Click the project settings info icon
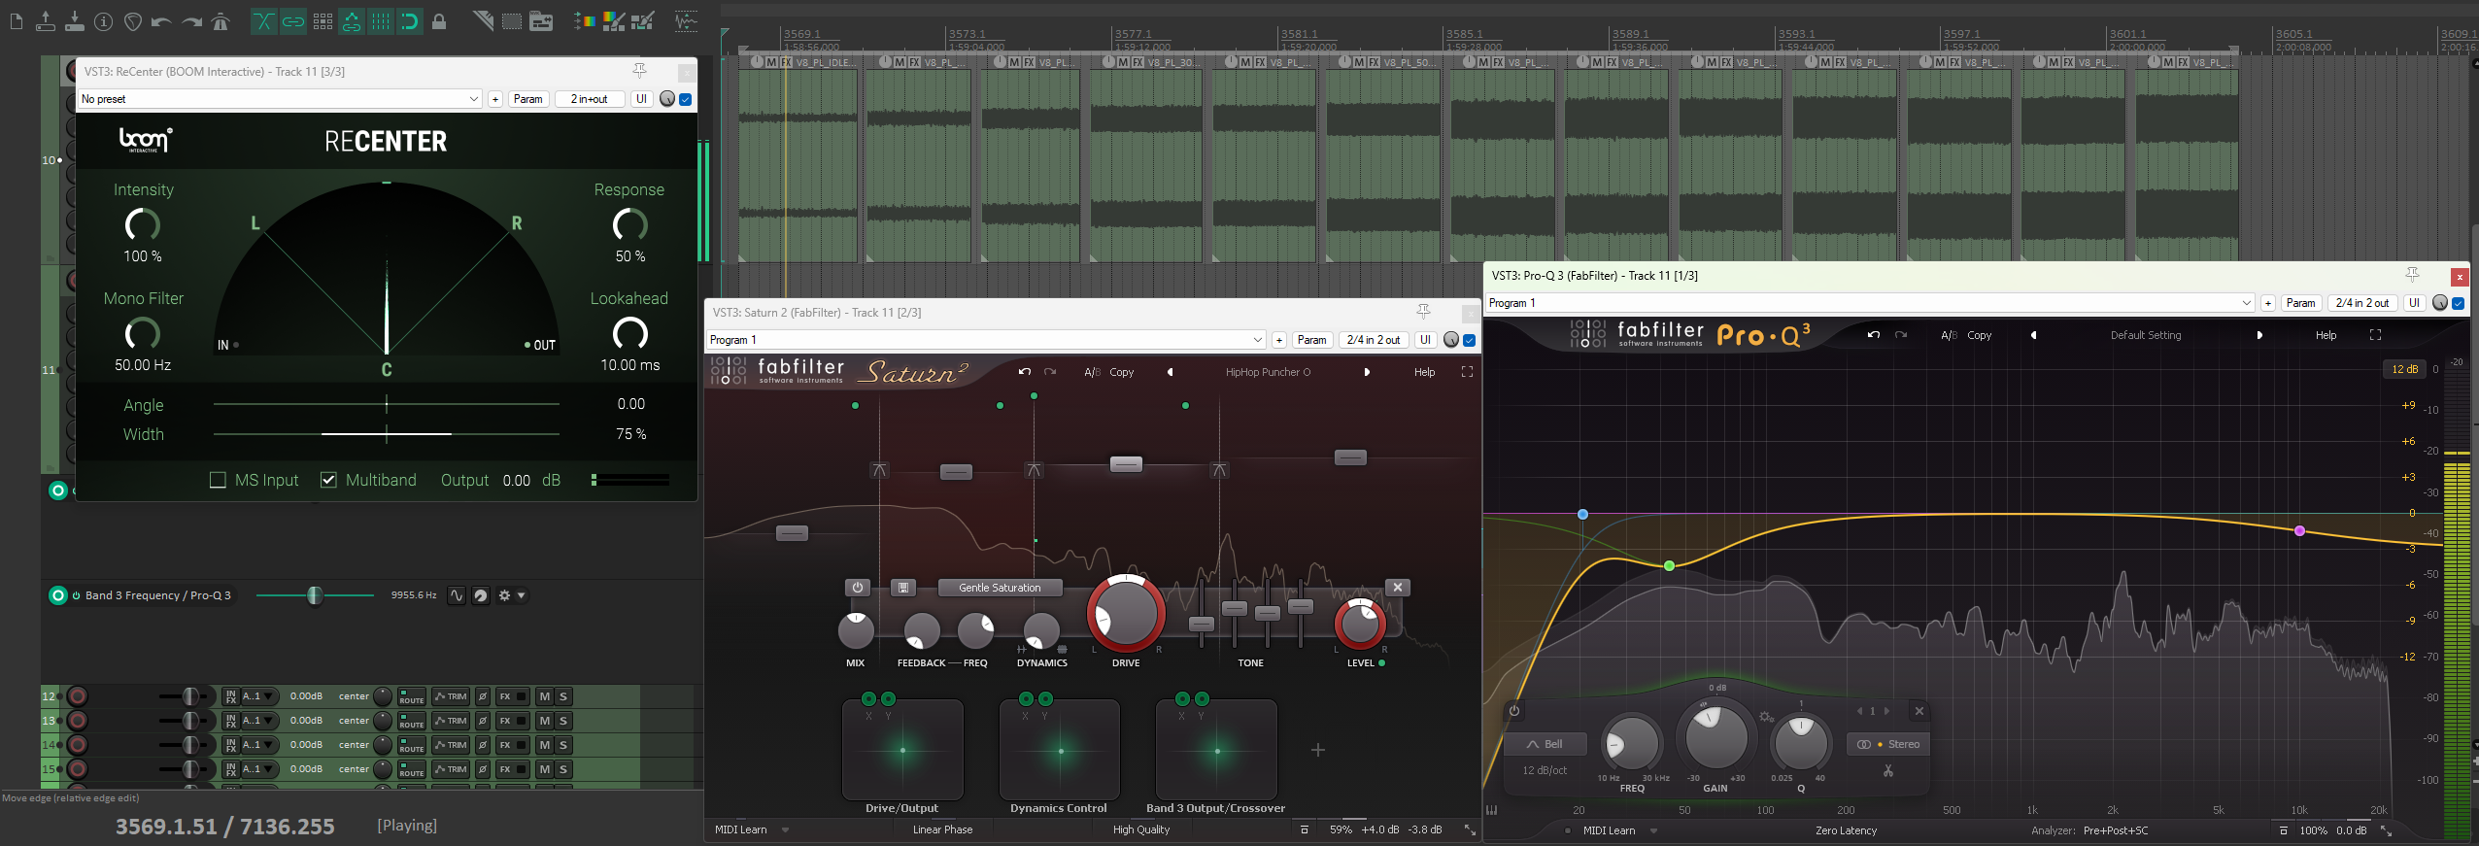The width and height of the screenshot is (2479, 846). tap(104, 21)
